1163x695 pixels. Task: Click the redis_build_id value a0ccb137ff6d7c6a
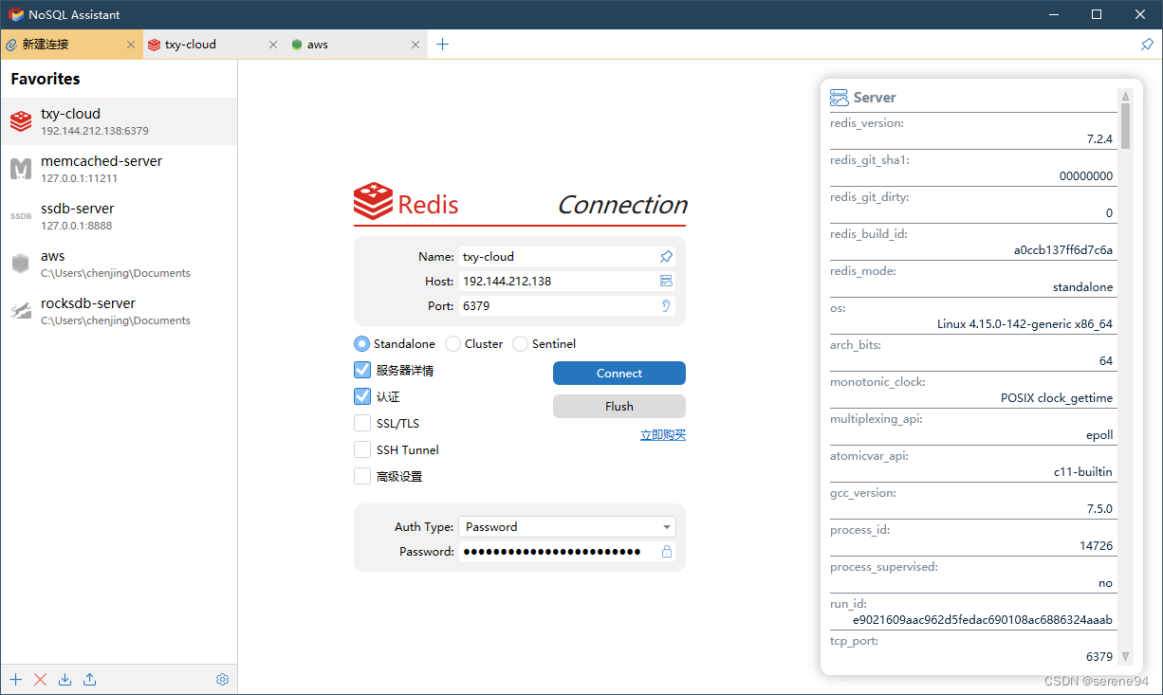pos(1063,250)
